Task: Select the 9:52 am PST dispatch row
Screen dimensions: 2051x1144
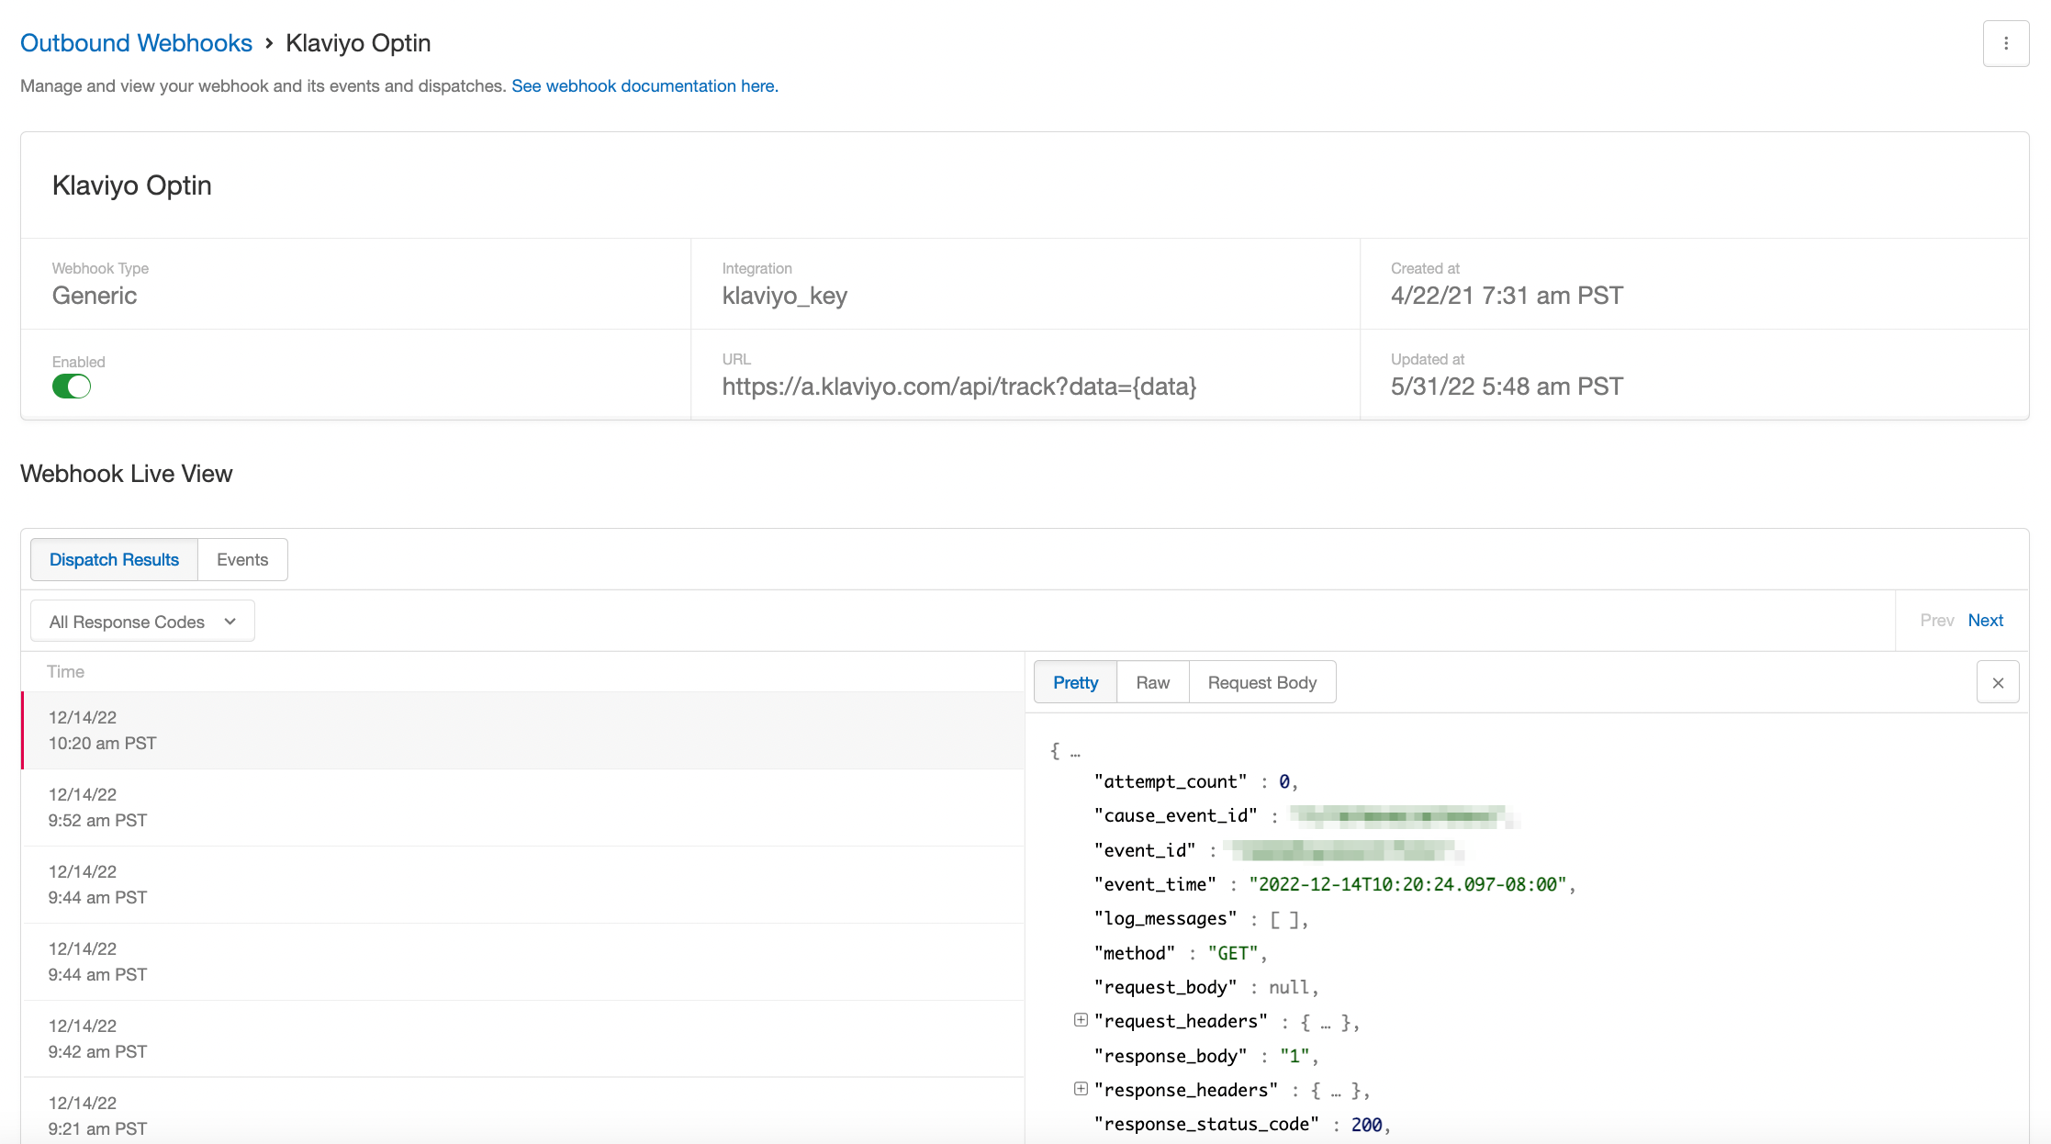Action: (x=522, y=807)
